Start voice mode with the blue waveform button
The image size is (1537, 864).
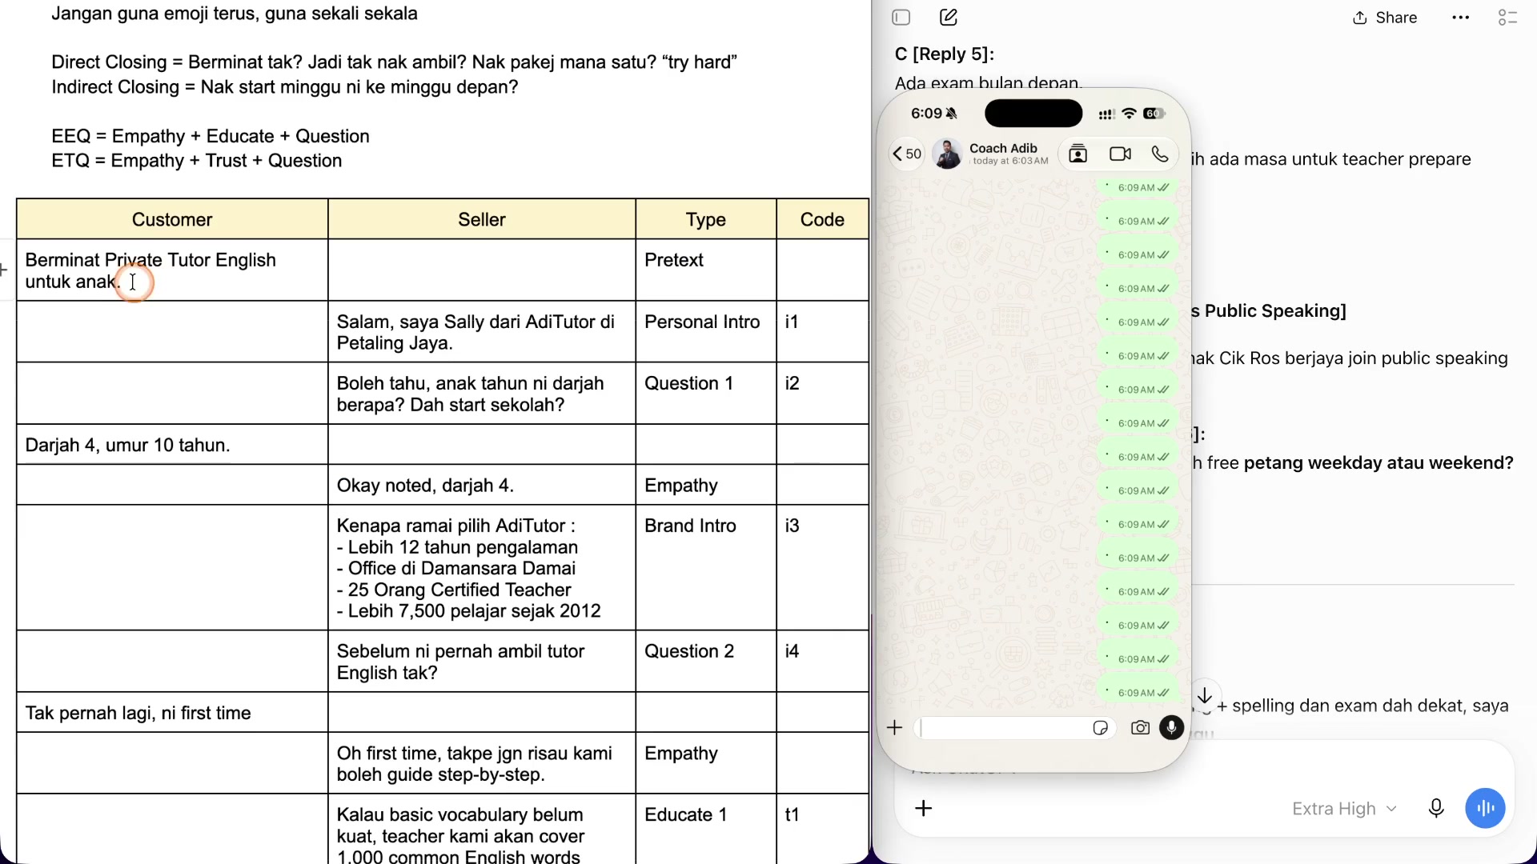(x=1485, y=808)
